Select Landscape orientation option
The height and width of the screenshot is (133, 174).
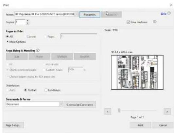tap(46, 90)
